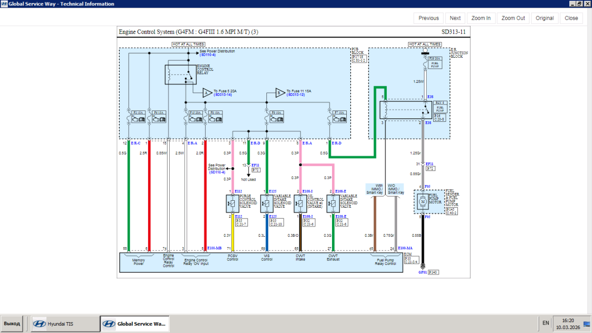The width and height of the screenshot is (592, 333).
Task: Click the F2 15A fuse photo icon
Action: coord(137,116)
